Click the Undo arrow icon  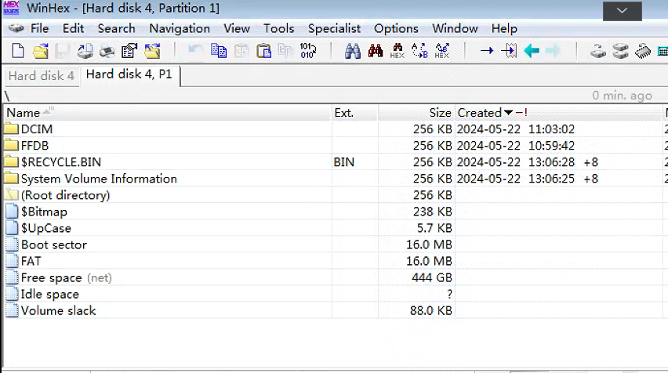195,50
